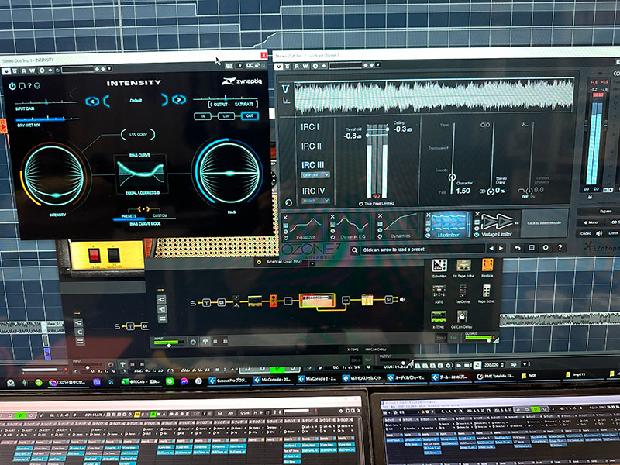The width and height of the screenshot is (620, 465).
Task: Select the IN meter button in INTENSITY
Action: point(202,116)
